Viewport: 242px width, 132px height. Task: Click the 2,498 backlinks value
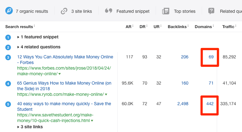(x=183, y=104)
